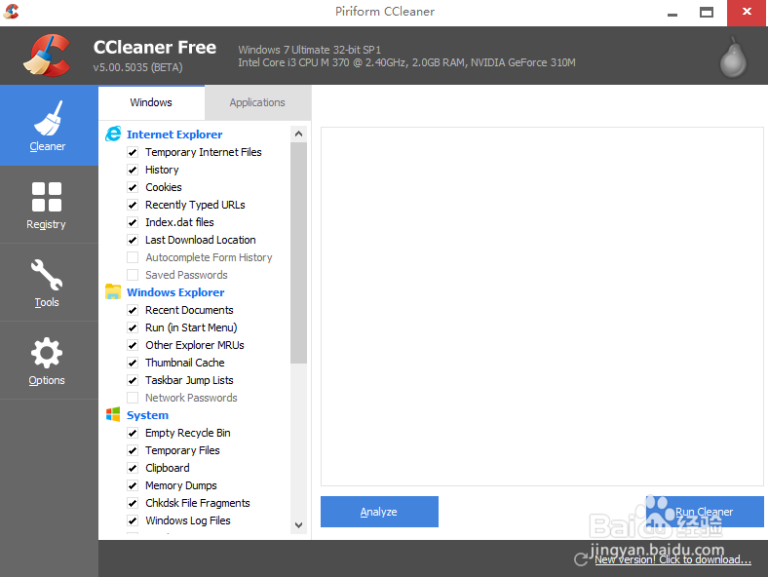The height and width of the screenshot is (577, 768).
Task: Open the Tools wrench icon
Action: coord(47,275)
